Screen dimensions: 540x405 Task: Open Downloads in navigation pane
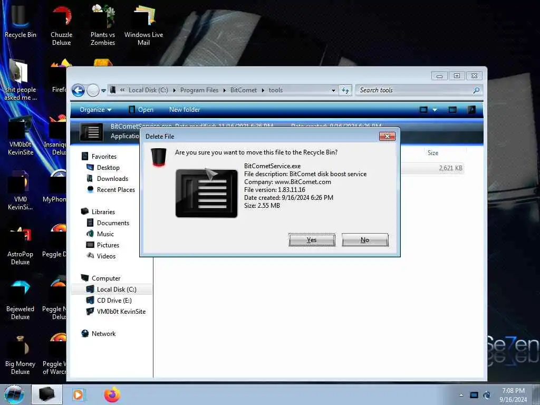click(x=113, y=178)
